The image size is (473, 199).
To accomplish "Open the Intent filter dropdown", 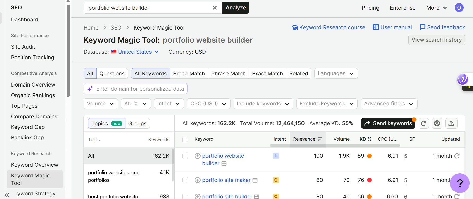I will tap(169, 104).
